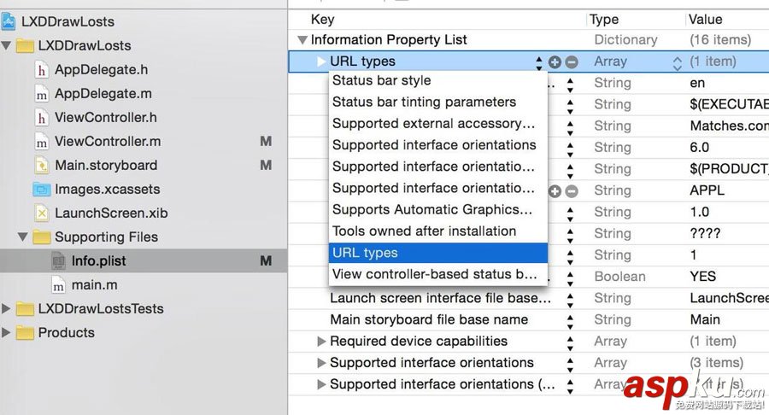Pick Tools owned after installation option

coord(424,231)
